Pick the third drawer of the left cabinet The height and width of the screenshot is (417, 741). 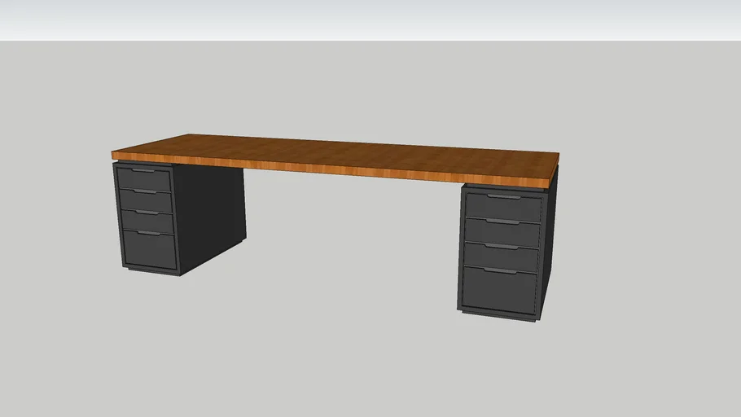[x=147, y=222]
